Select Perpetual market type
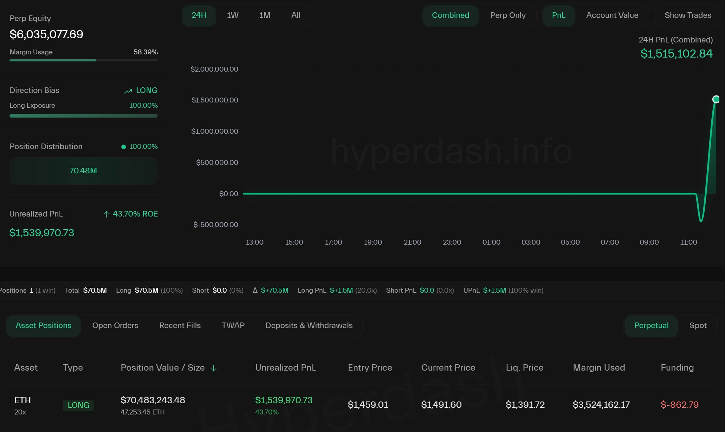Image resolution: width=725 pixels, height=432 pixels. click(x=651, y=326)
